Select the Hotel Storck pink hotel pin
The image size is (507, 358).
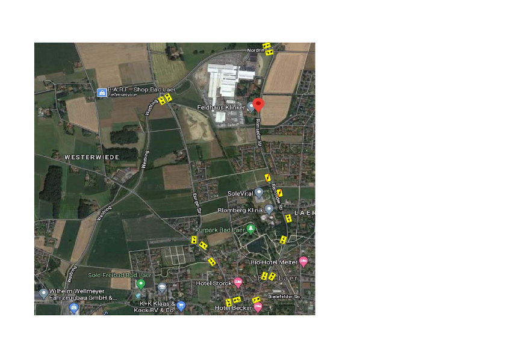click(x=238, y=283)
